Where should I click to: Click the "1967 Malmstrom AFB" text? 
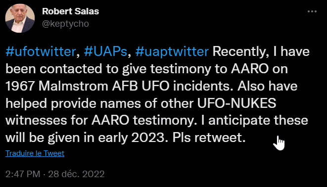(x=72, y=86)
